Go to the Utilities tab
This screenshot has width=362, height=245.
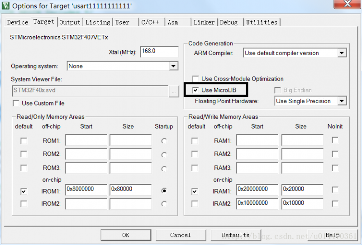pos(262,23)
